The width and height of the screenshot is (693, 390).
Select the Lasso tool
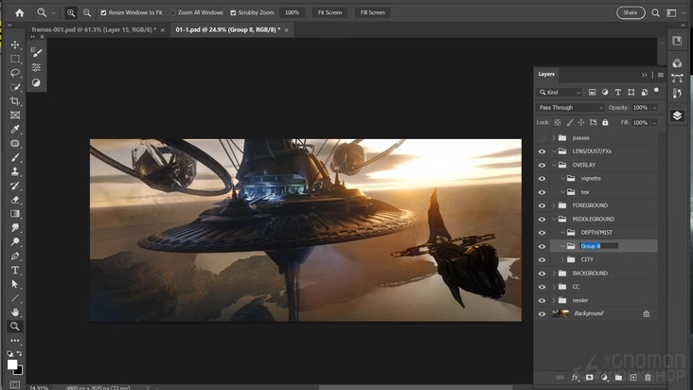[x=15, y=73]
